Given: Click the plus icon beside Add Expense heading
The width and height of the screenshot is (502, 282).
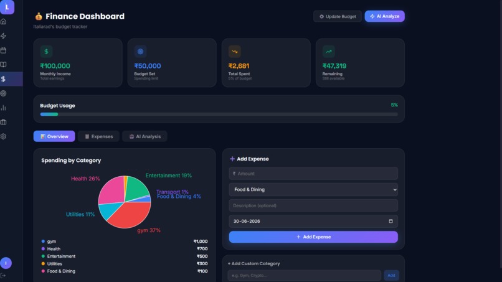Looking at the screenshot, I should pos(232,159).
